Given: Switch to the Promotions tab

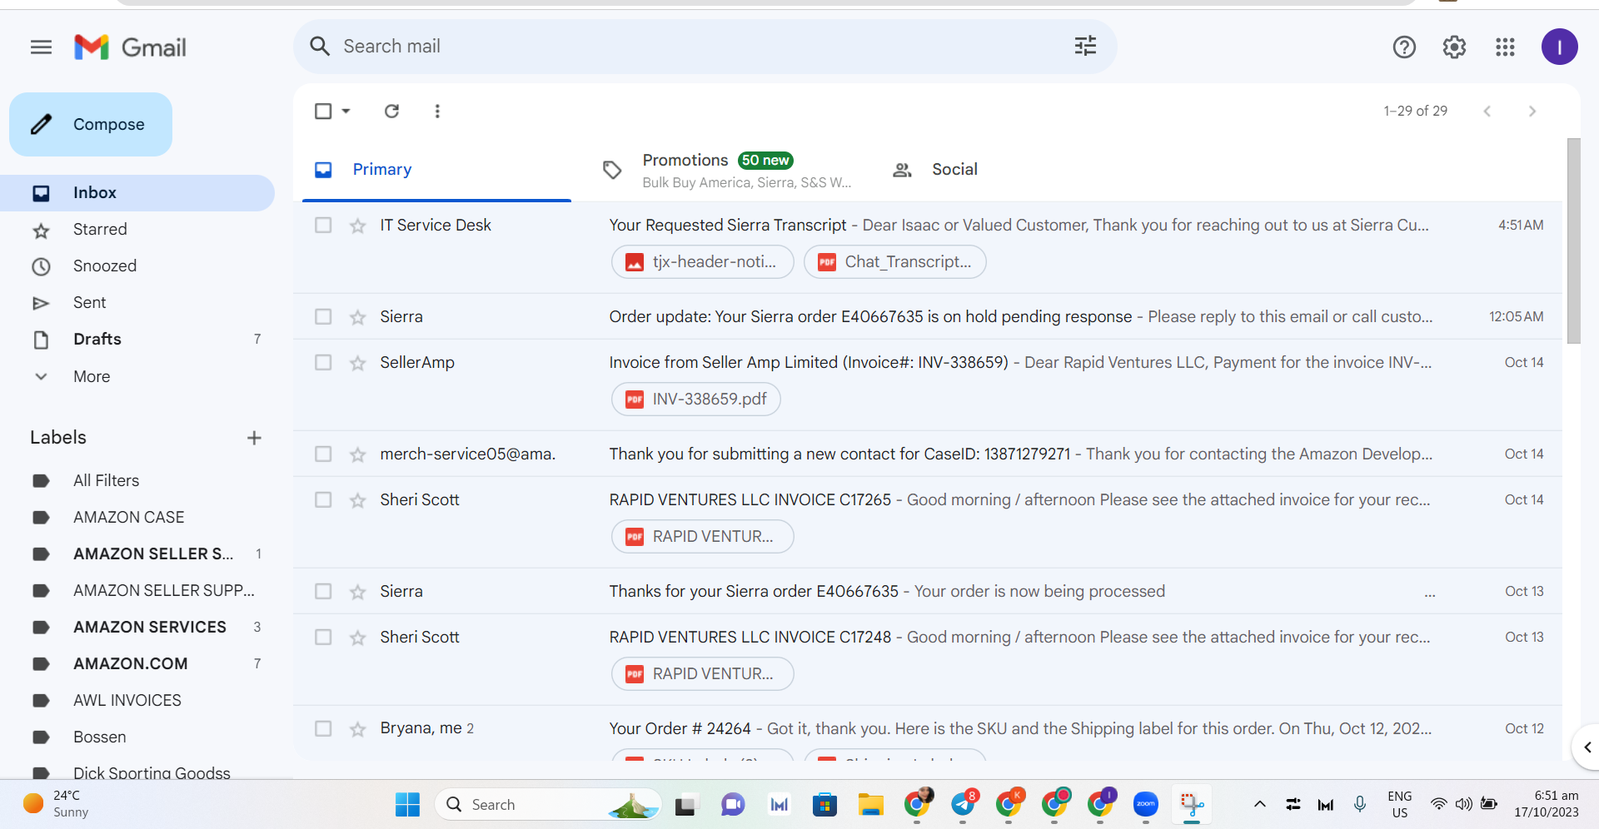Looking at the screenshot, I should [x=726, y=170].
